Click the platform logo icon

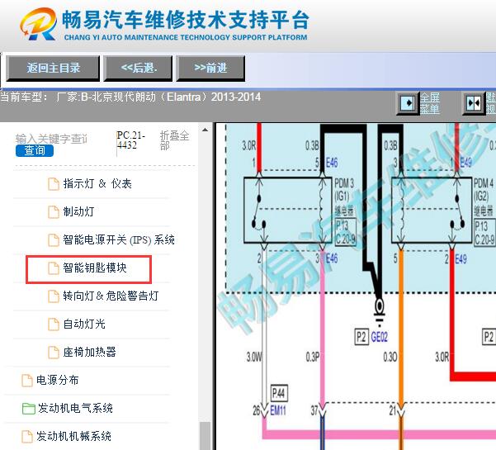click(39, 24)
